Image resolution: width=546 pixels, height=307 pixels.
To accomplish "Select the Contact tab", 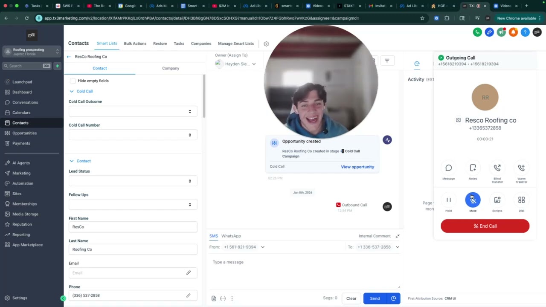I will tap(100, 68).
